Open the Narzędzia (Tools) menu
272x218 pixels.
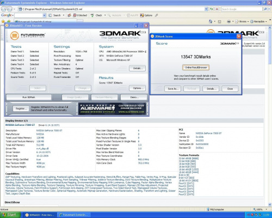click(259, 21)
